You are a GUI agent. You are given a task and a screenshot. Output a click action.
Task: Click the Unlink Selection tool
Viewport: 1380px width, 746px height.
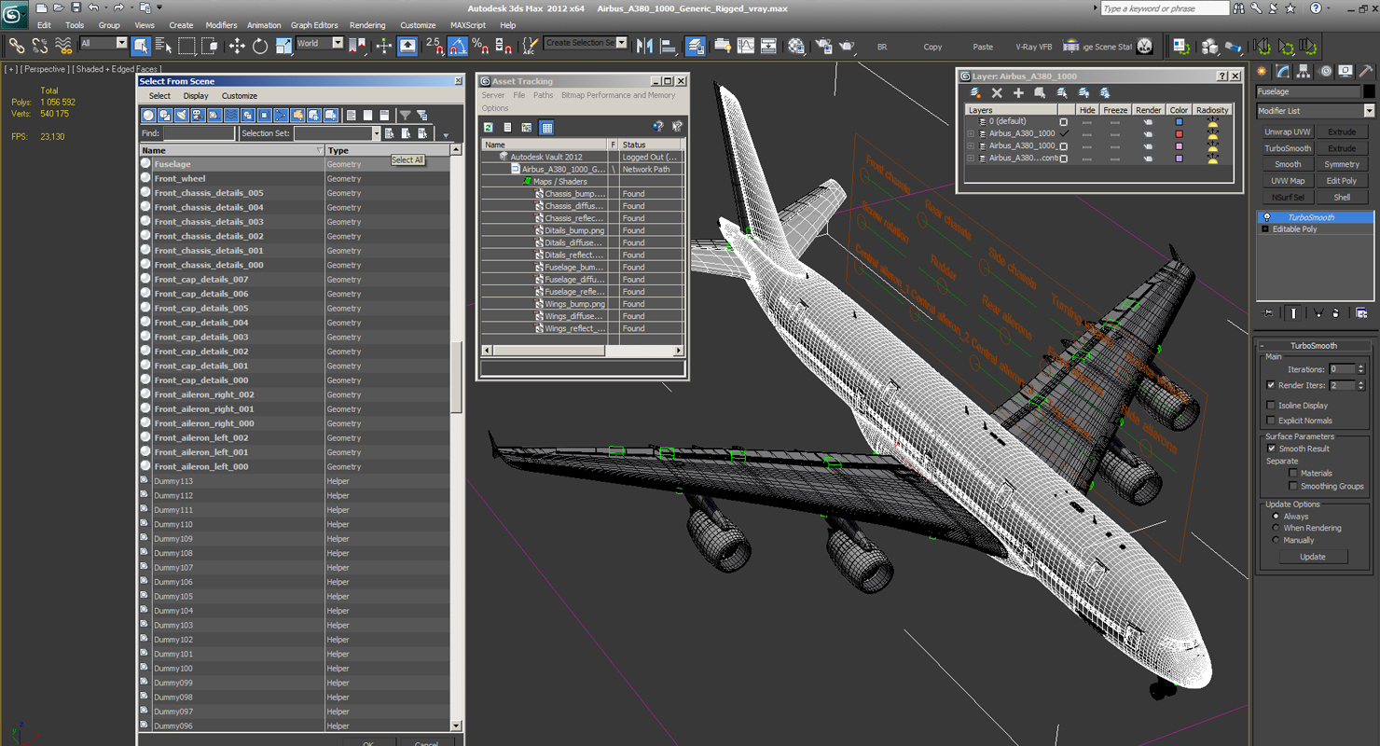(40, 46)
